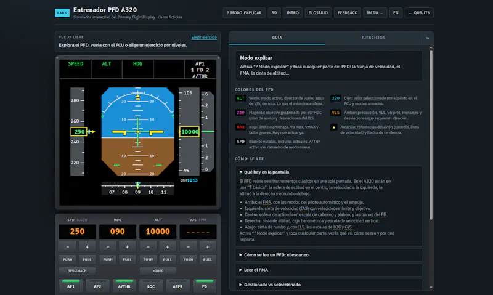Screen dimensions: 493x295
Task: Toggle SPD/MACH speed units button
Action: [x=78, y=271]
